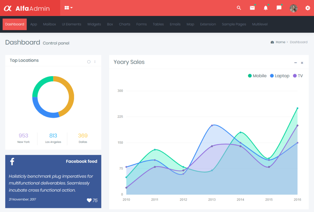
Task: Check notifications via the bell icon
Action: pyautogui.click(x=266, y=8)
